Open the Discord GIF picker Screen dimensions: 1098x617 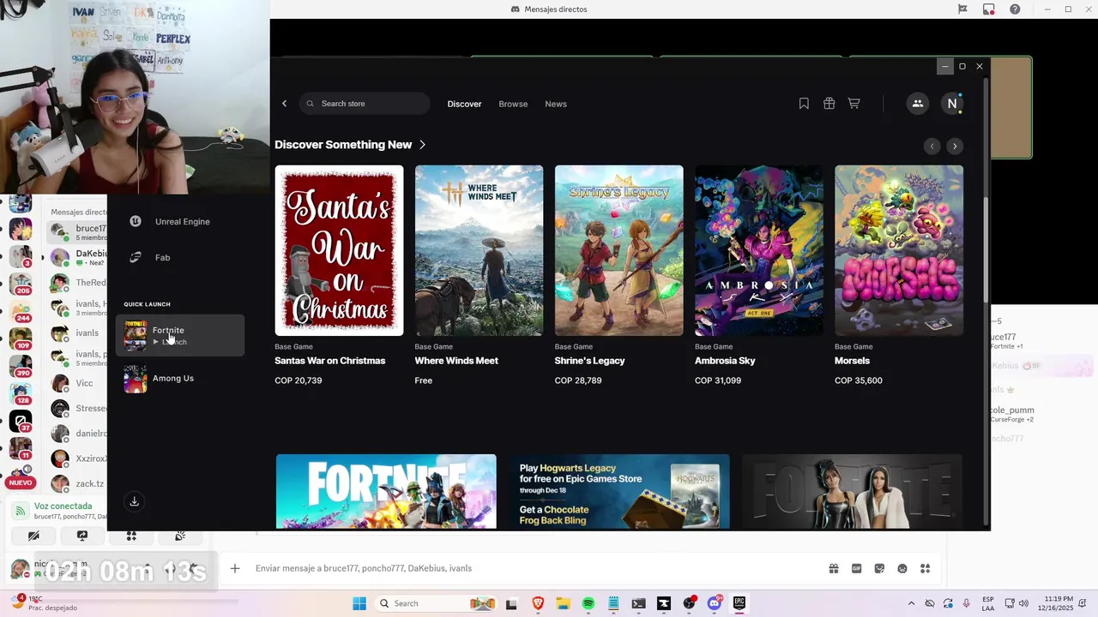click(x=856, y=568)
